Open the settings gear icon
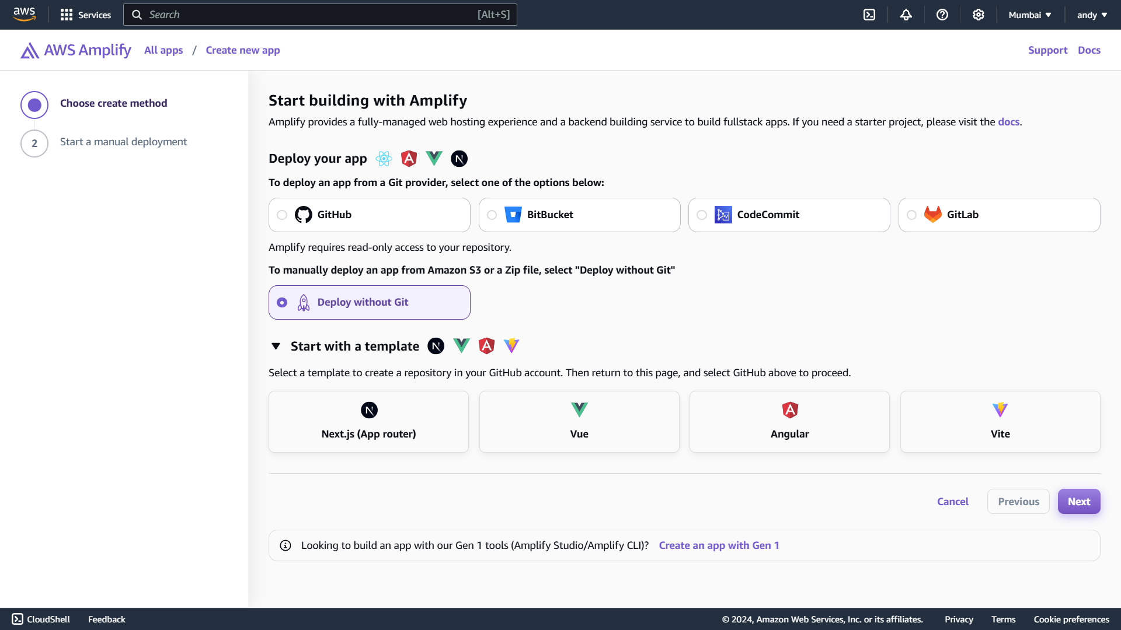This screenshot has width=1121, height=630. tap(978, 15)
